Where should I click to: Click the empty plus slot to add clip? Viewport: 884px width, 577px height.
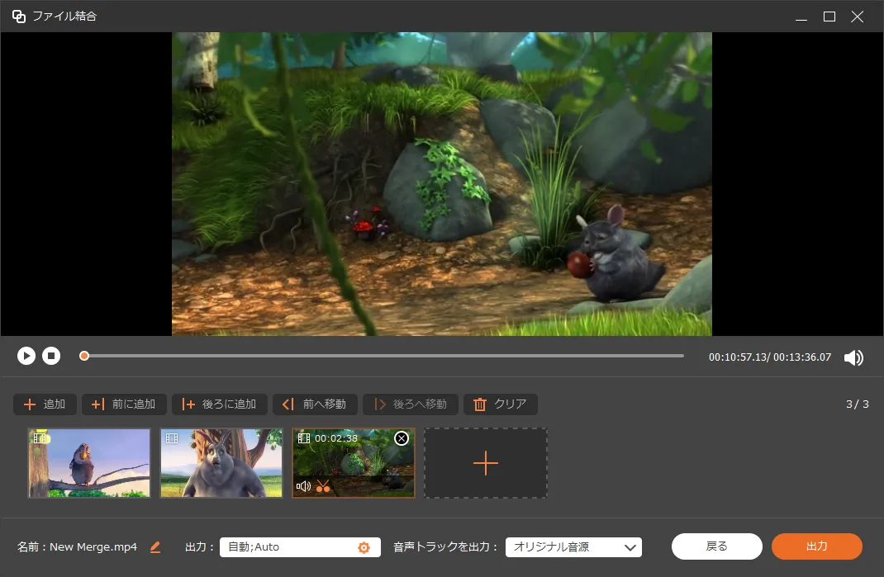486,463
